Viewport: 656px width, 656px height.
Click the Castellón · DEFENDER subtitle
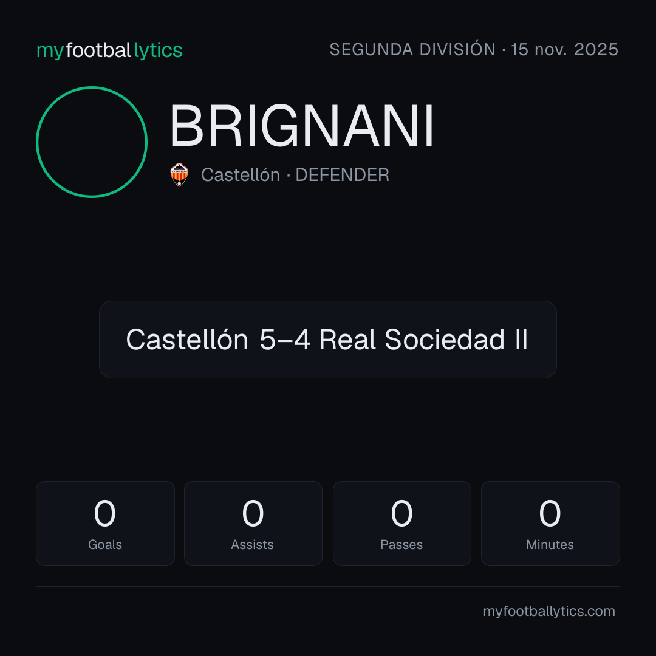[295, 175]
